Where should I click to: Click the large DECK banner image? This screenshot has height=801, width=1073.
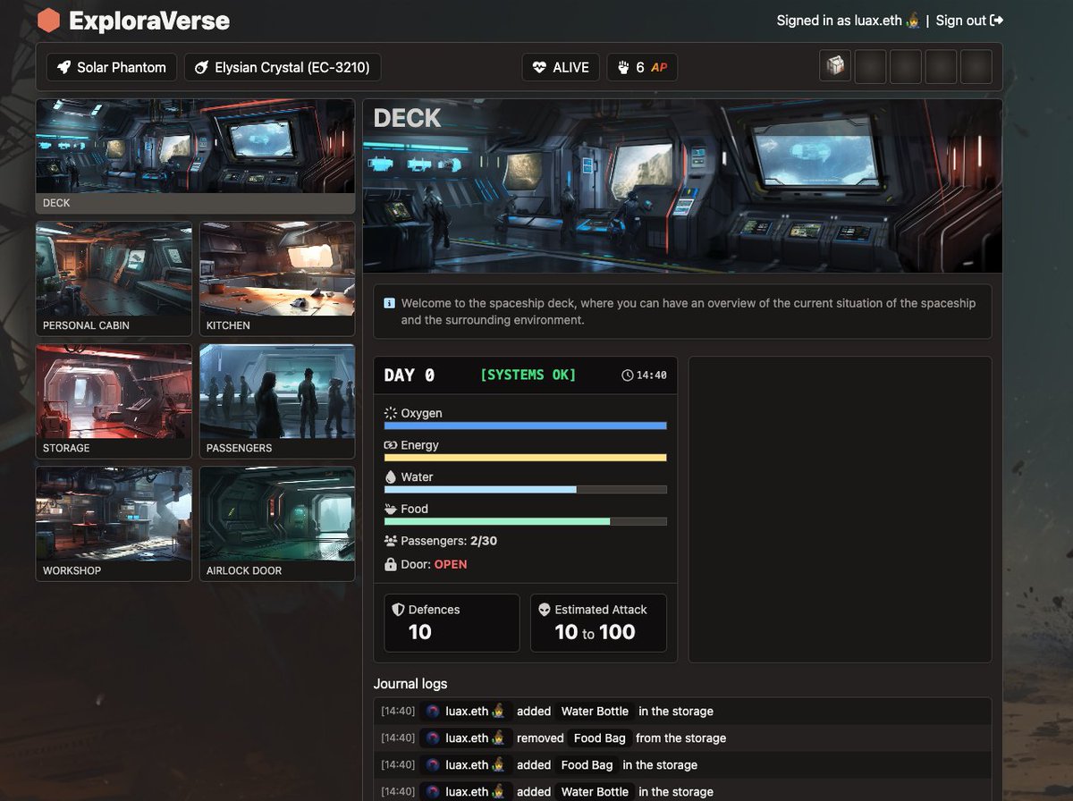point(682,186)
